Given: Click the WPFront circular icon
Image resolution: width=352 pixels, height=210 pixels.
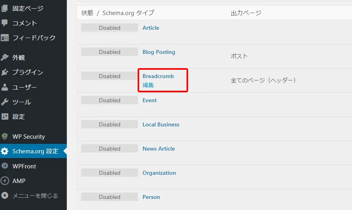Looking at the screenshot, I should pos(4,166).
